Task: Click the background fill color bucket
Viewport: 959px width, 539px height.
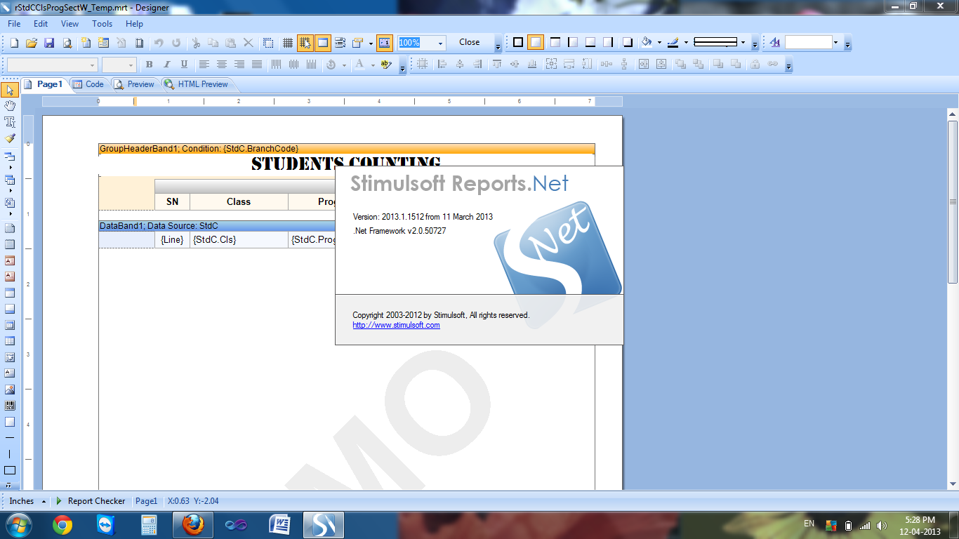Action: coord(647,43)
